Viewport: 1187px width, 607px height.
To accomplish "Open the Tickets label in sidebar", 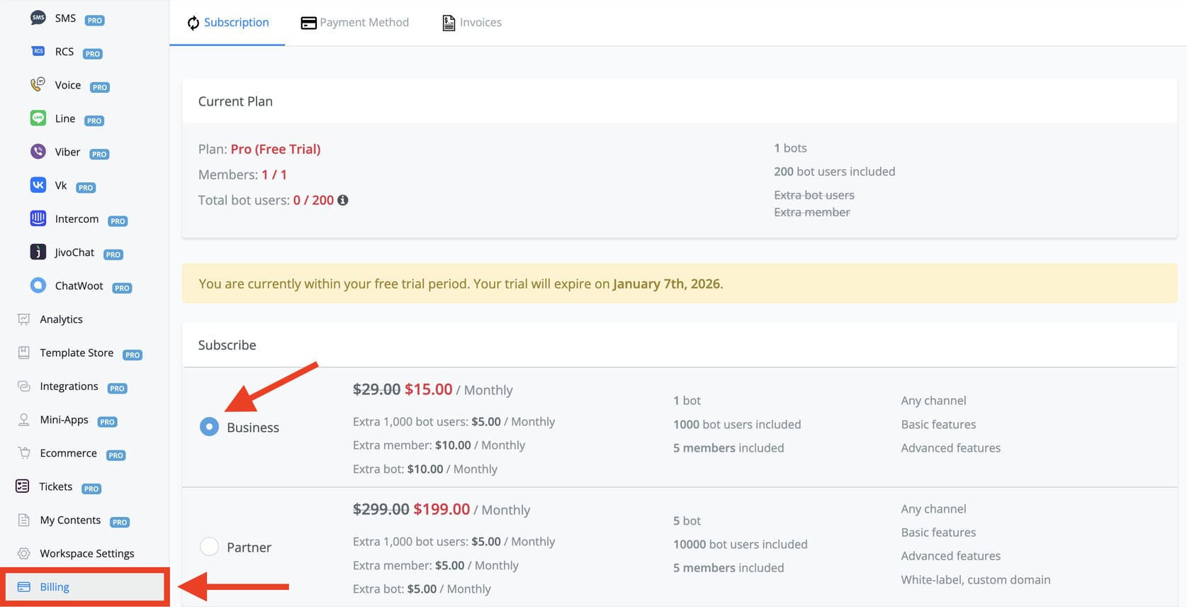I will coord(56,486).
